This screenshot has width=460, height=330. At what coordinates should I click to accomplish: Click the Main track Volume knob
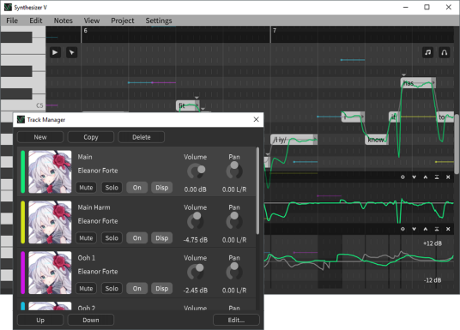click(x=196, y=171)
